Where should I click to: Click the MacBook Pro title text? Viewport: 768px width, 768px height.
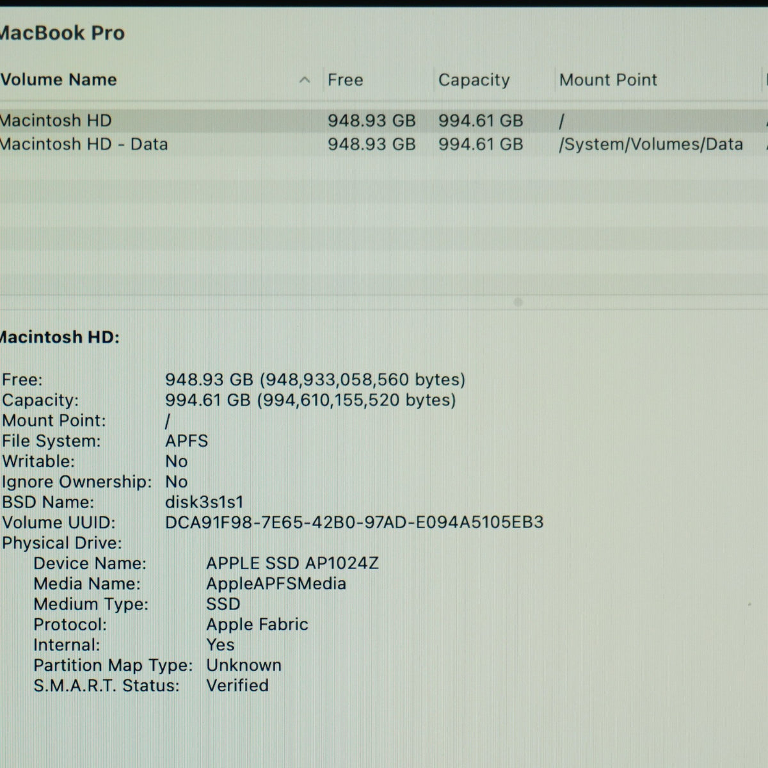pyautogui.click(x=62, y=33)
